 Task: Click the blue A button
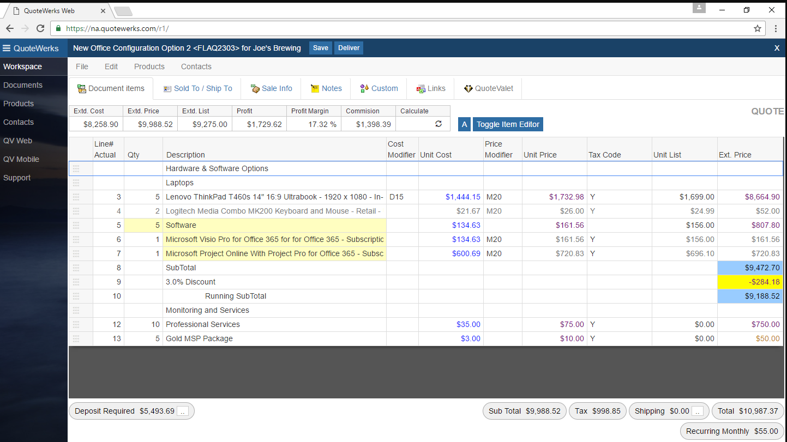pos(464,124)
